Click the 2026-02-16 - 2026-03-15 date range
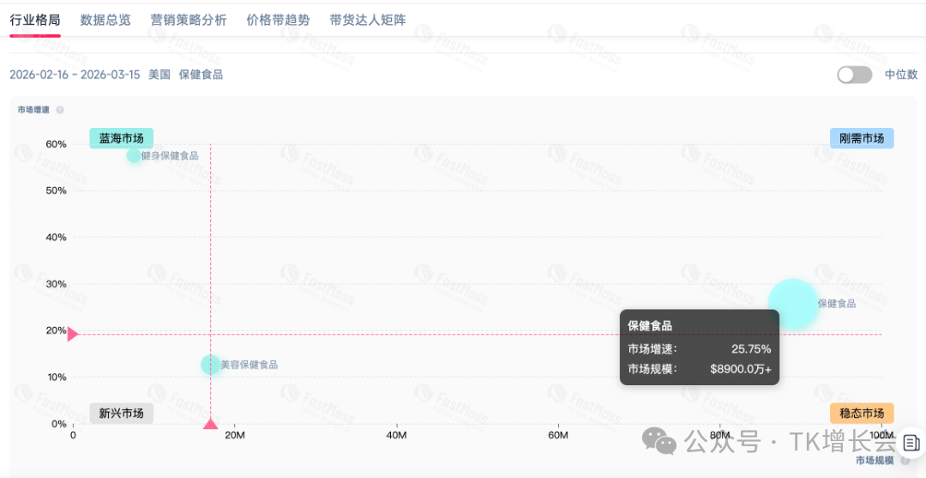 pyautogui.click(x=75, y=75)
